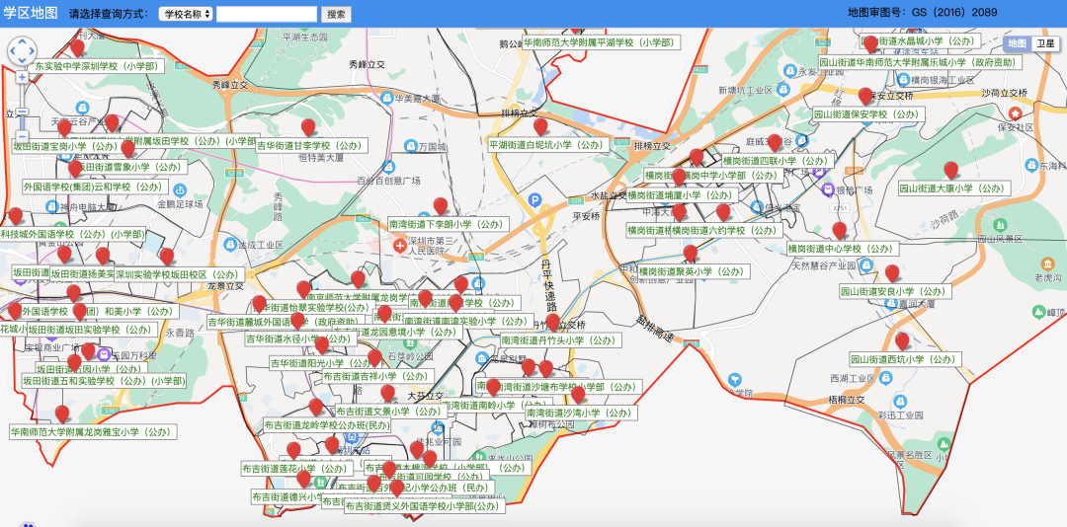Screen dimensions: 1067x527
Task: Open the 园山街道安良小学（公办） label
Action: click(895, 292)
